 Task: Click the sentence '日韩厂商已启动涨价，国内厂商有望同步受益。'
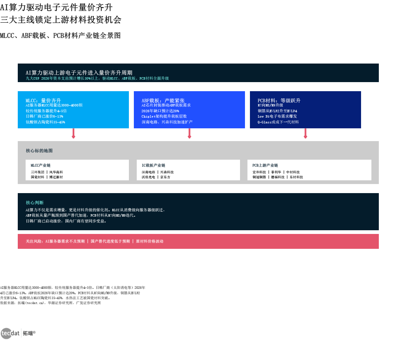point(66,221)
